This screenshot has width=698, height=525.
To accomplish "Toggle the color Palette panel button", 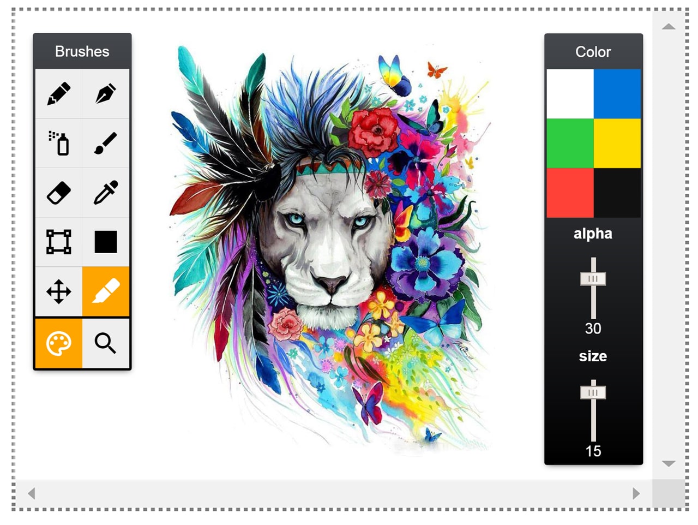I will 59,343.
